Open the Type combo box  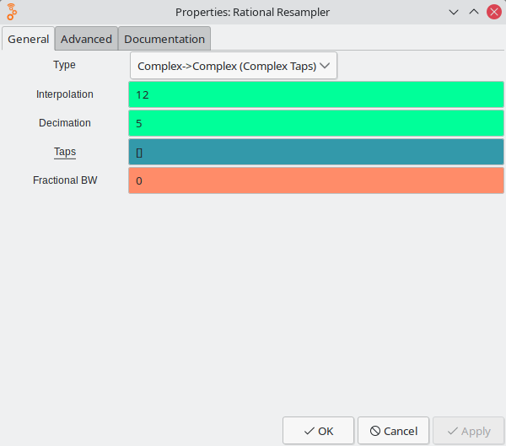[x=227, y=66]
